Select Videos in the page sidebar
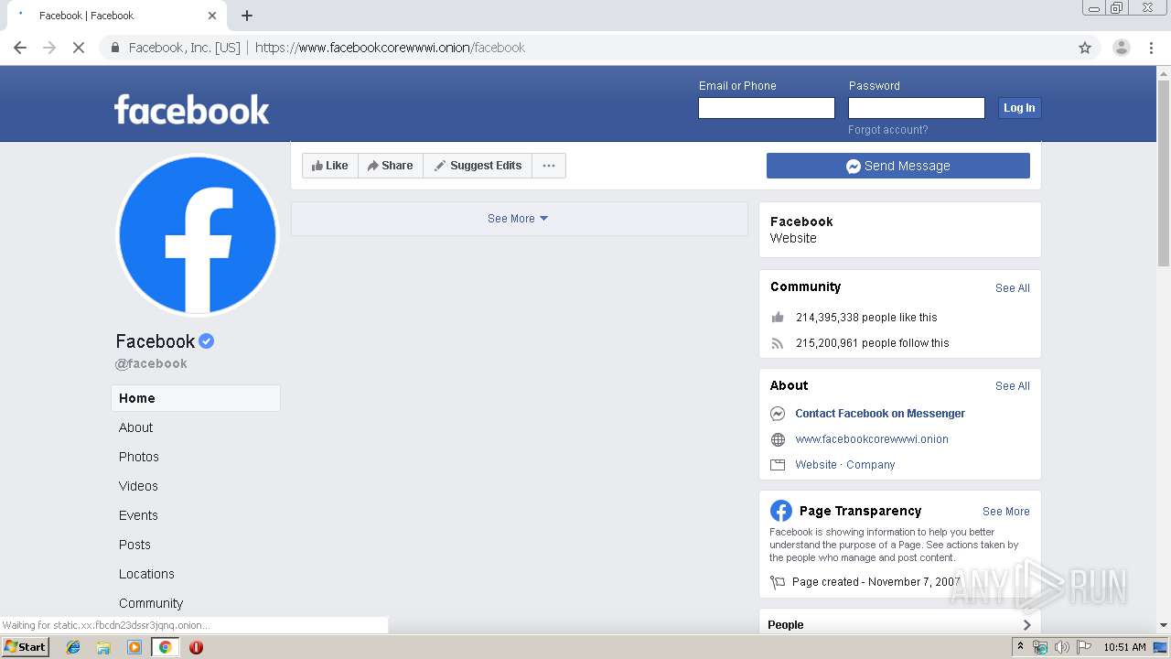 coord(138,486)
